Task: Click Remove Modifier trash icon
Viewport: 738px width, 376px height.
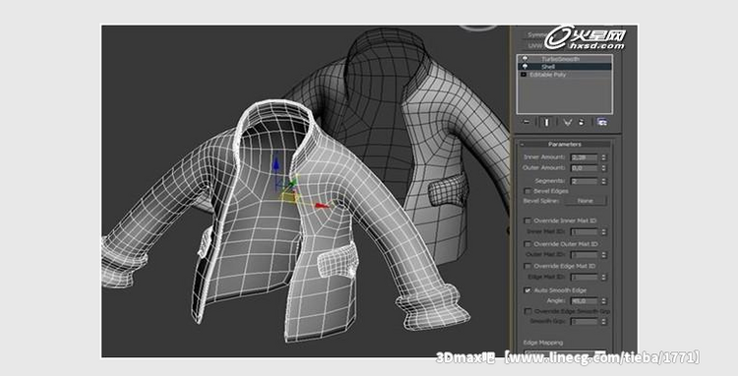Action: coord(582,122)
